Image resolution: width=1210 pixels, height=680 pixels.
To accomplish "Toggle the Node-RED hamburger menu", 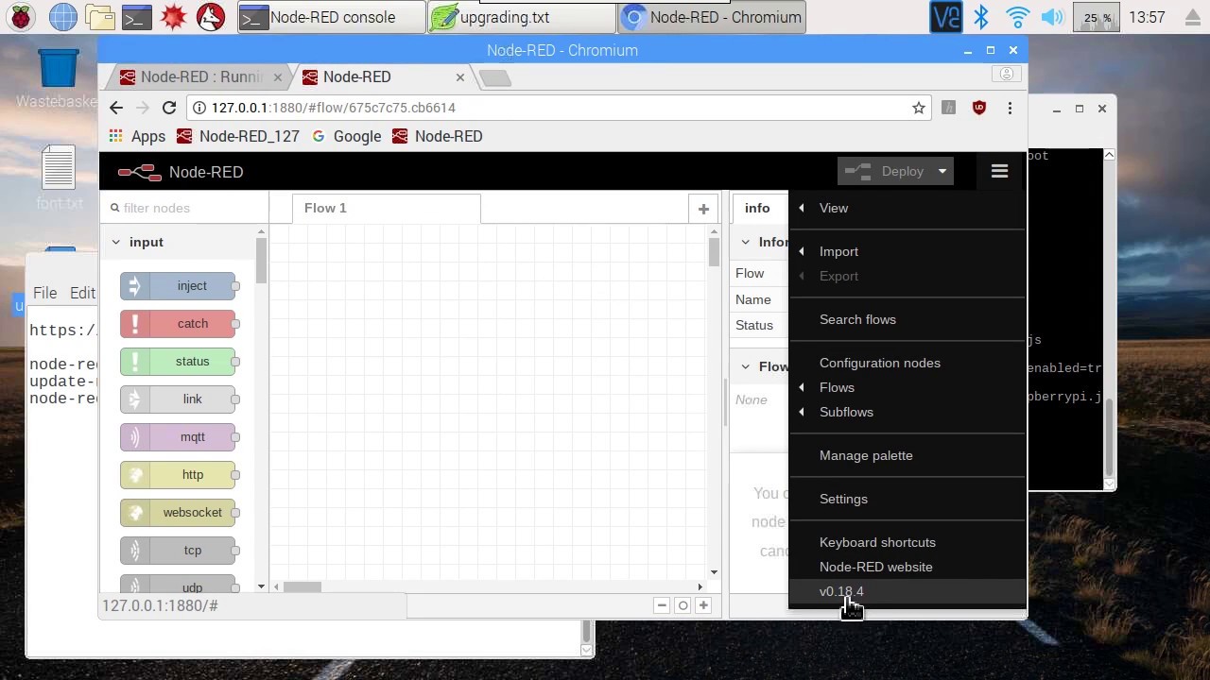I will click(999, 171).
